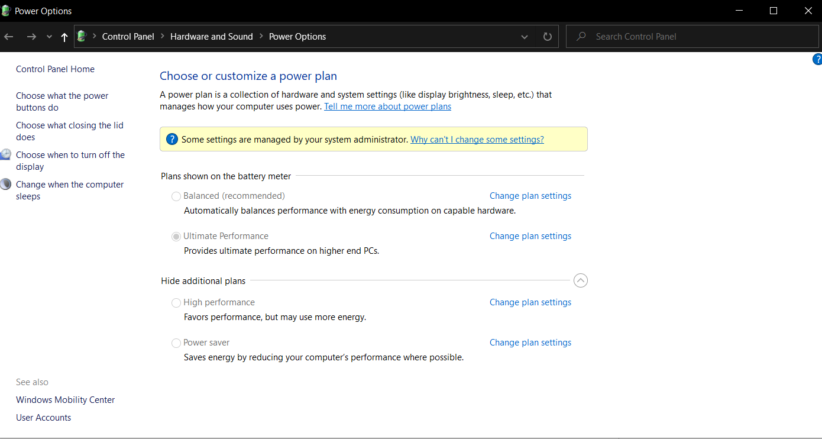The height and width of the screenshot is (439, 822).
Task: Select the Ultimate Performance radio button
Action: click(176, 237)
